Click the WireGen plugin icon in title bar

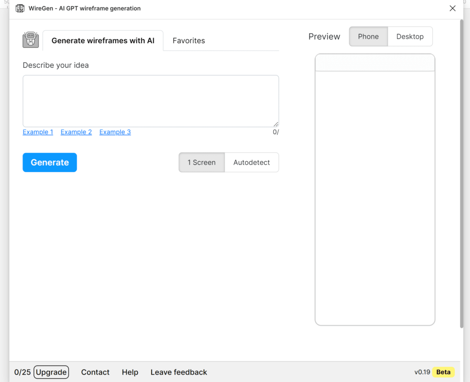click(x=20, y=8)
